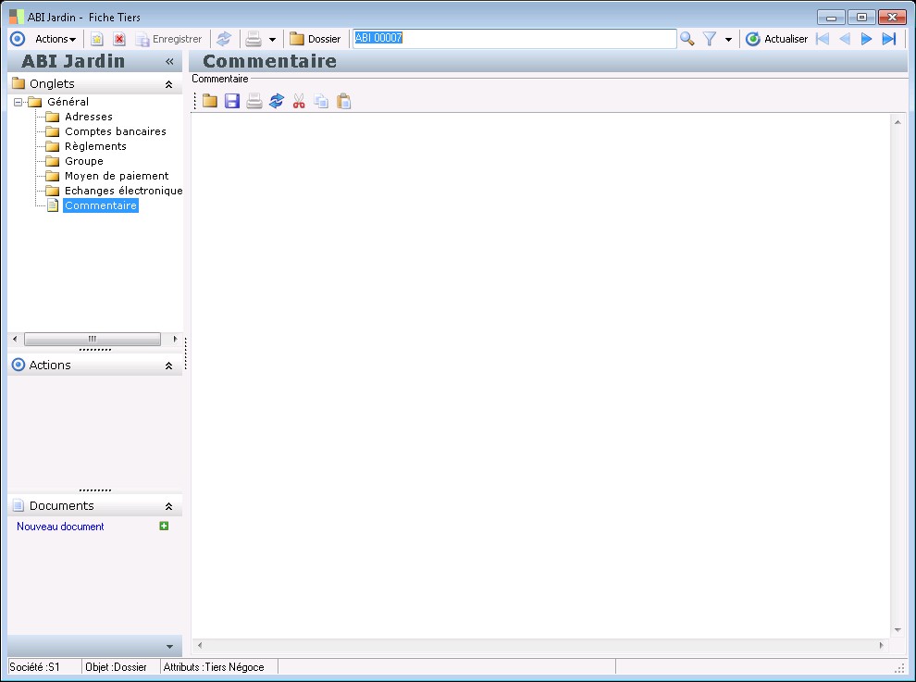Click the funnel filter icon
The image size is (916, 682).
(710, 39)
